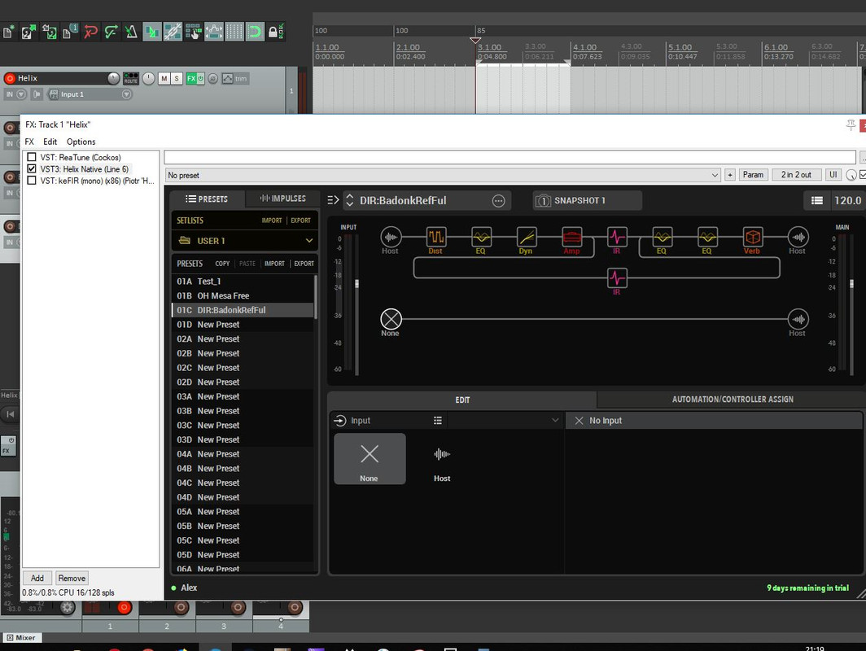Screen dimensions: 866x651
Task: Click the Open Project toolbar icon
Action: (28, 32)
